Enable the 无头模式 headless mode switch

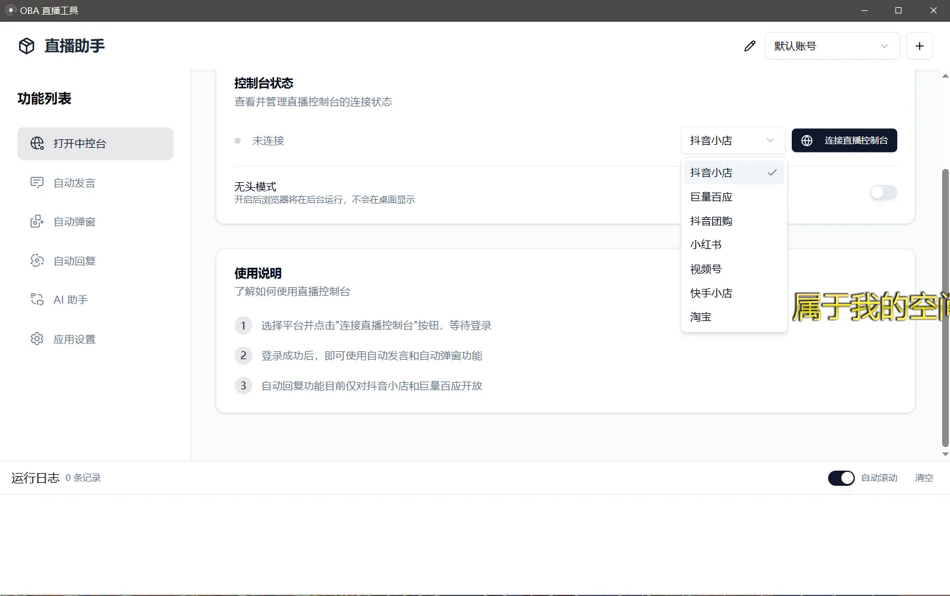click(x=883, y=193)
